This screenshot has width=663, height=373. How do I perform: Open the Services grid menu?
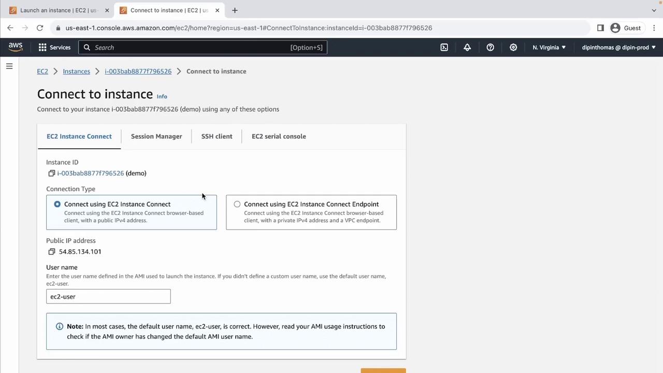tap(54, 47)
